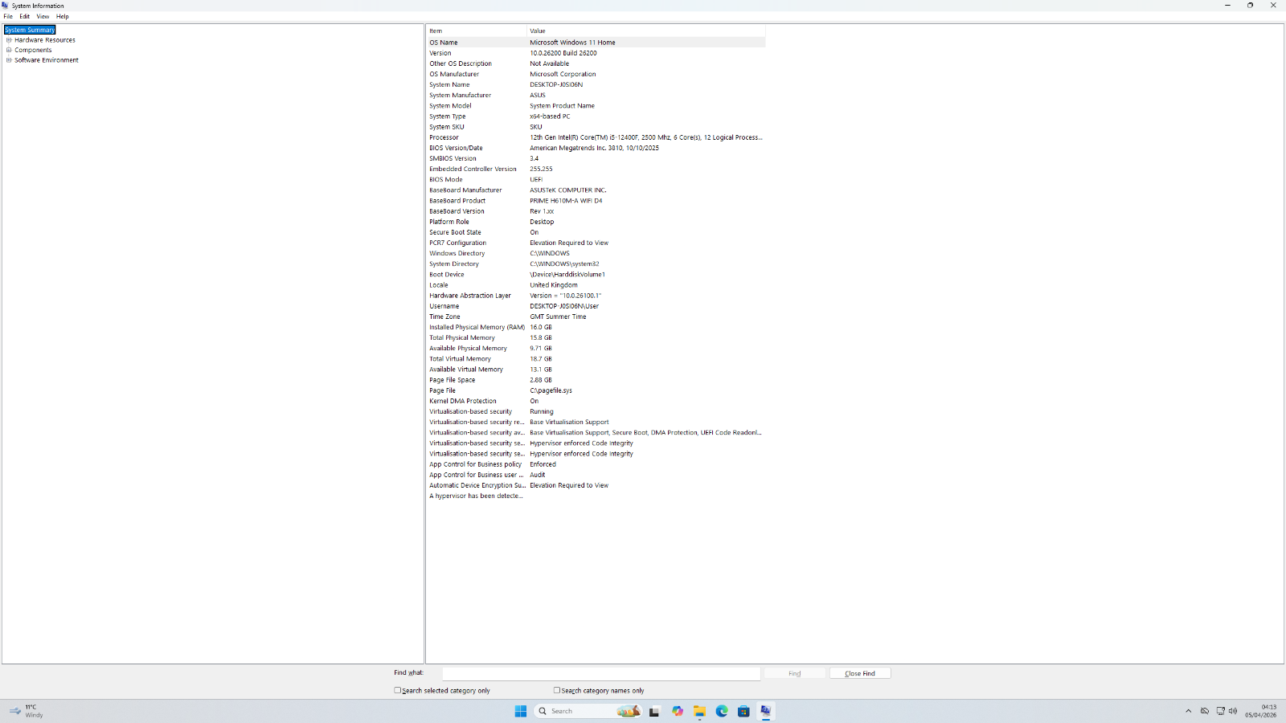
Task: Select the 'System Model' item
Action: coord(450,105)
